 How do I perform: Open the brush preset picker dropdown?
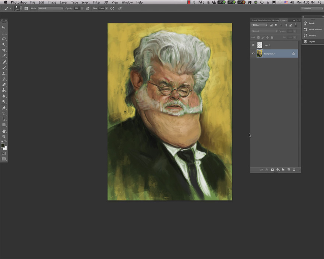(x=21, y=8)
